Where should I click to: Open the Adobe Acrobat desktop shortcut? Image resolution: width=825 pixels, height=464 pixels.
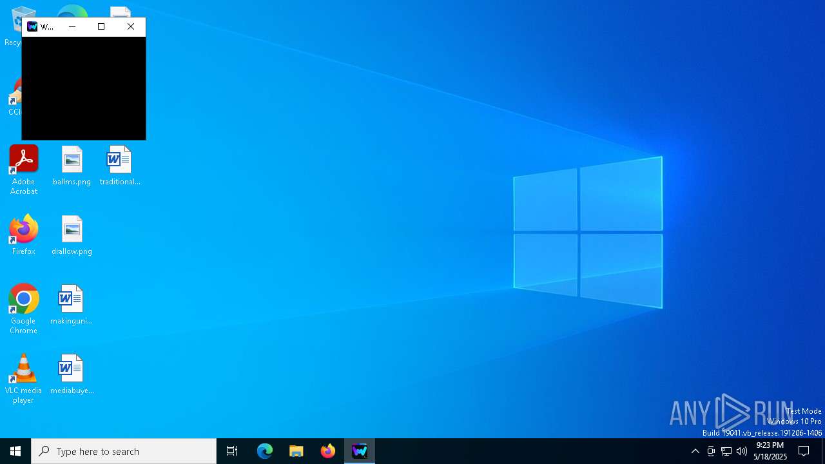pyautogui.click(x=23, y=170)
